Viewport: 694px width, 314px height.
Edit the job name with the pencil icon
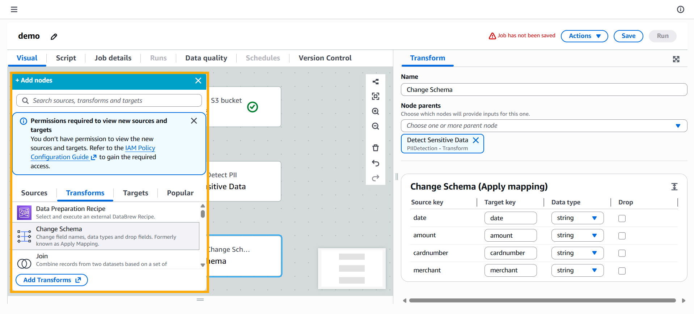click(x=54, y=37)
